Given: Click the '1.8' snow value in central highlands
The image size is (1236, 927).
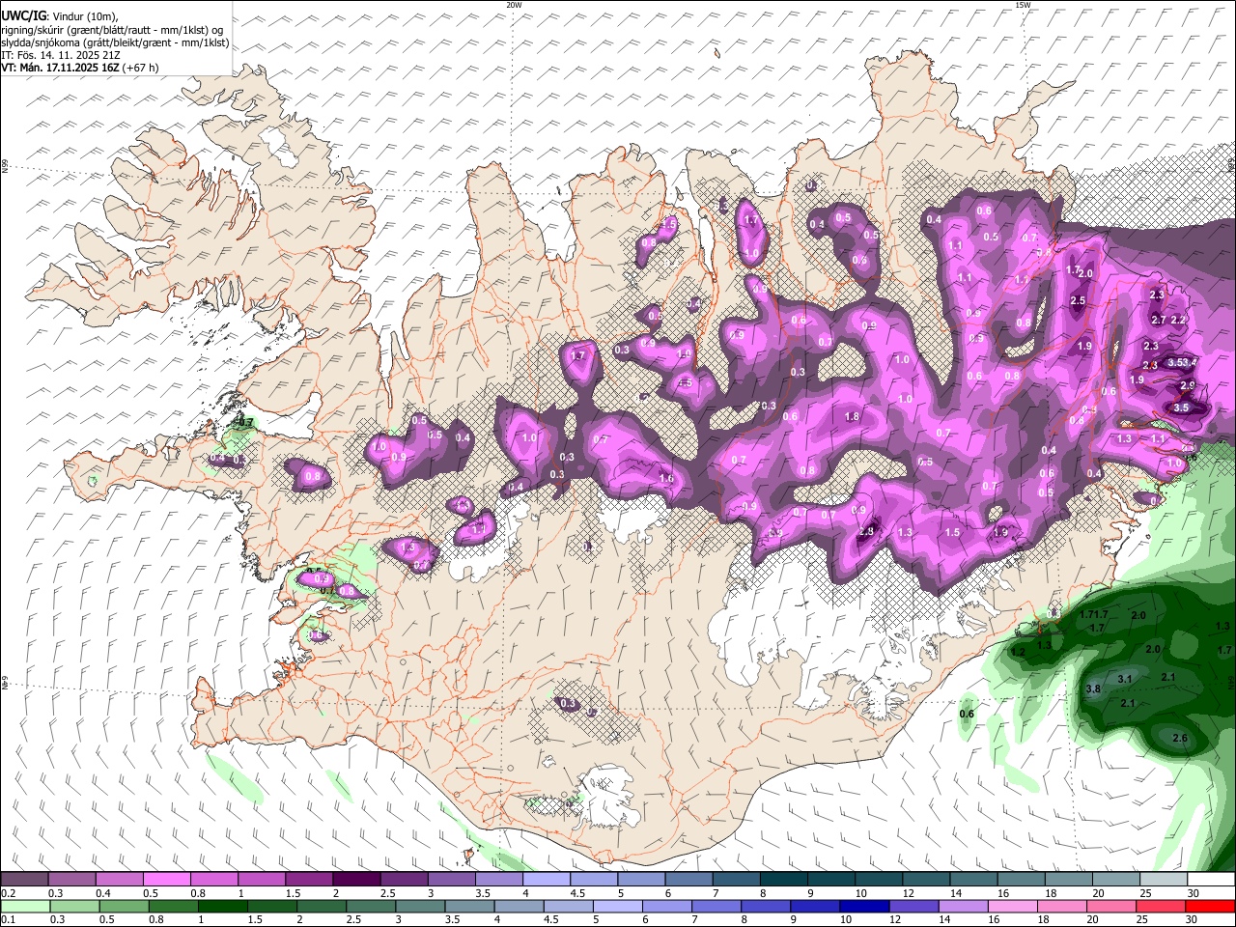Looking at the screenshot, I should [852, 417].
